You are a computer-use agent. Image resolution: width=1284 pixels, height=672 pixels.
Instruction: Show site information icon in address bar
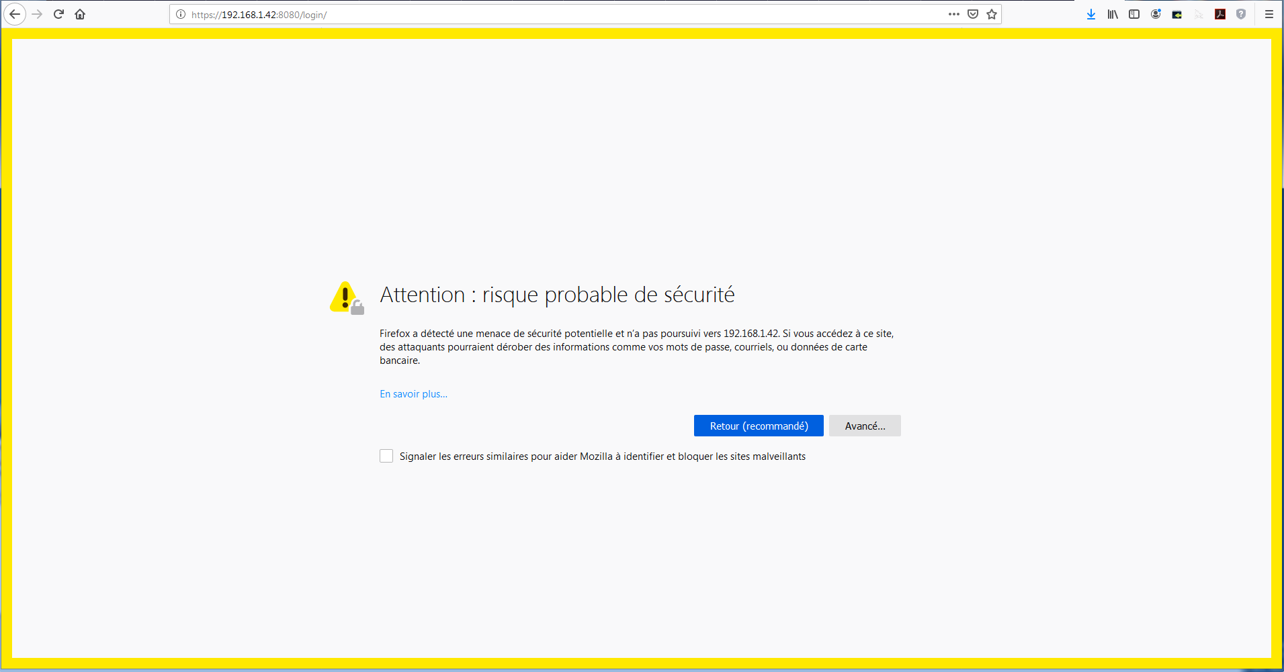pos(181,14)
